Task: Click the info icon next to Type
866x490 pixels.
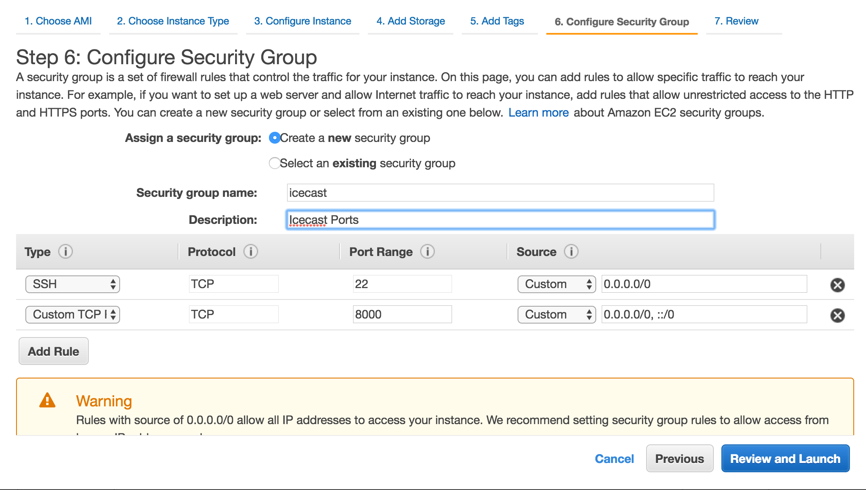Action: click(x=65, y=251)
